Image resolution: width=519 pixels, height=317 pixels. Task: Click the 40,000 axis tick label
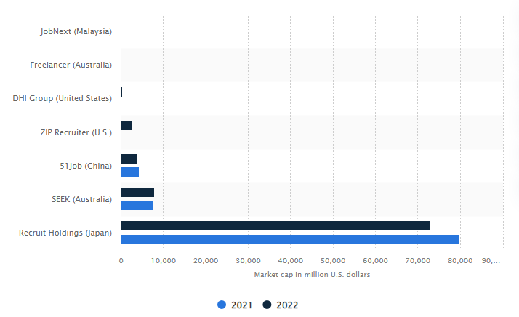click(x=290, y=261)
